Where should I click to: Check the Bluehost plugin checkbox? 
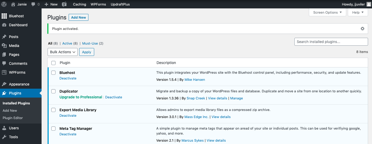point(53,73)
